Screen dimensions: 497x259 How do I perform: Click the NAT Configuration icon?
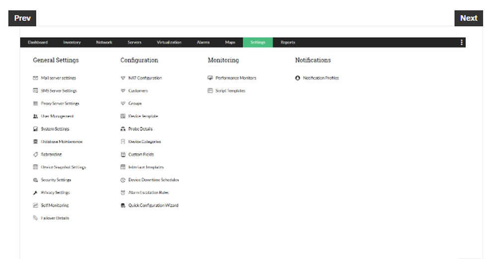pyautogui.click(x=123, y=78)
